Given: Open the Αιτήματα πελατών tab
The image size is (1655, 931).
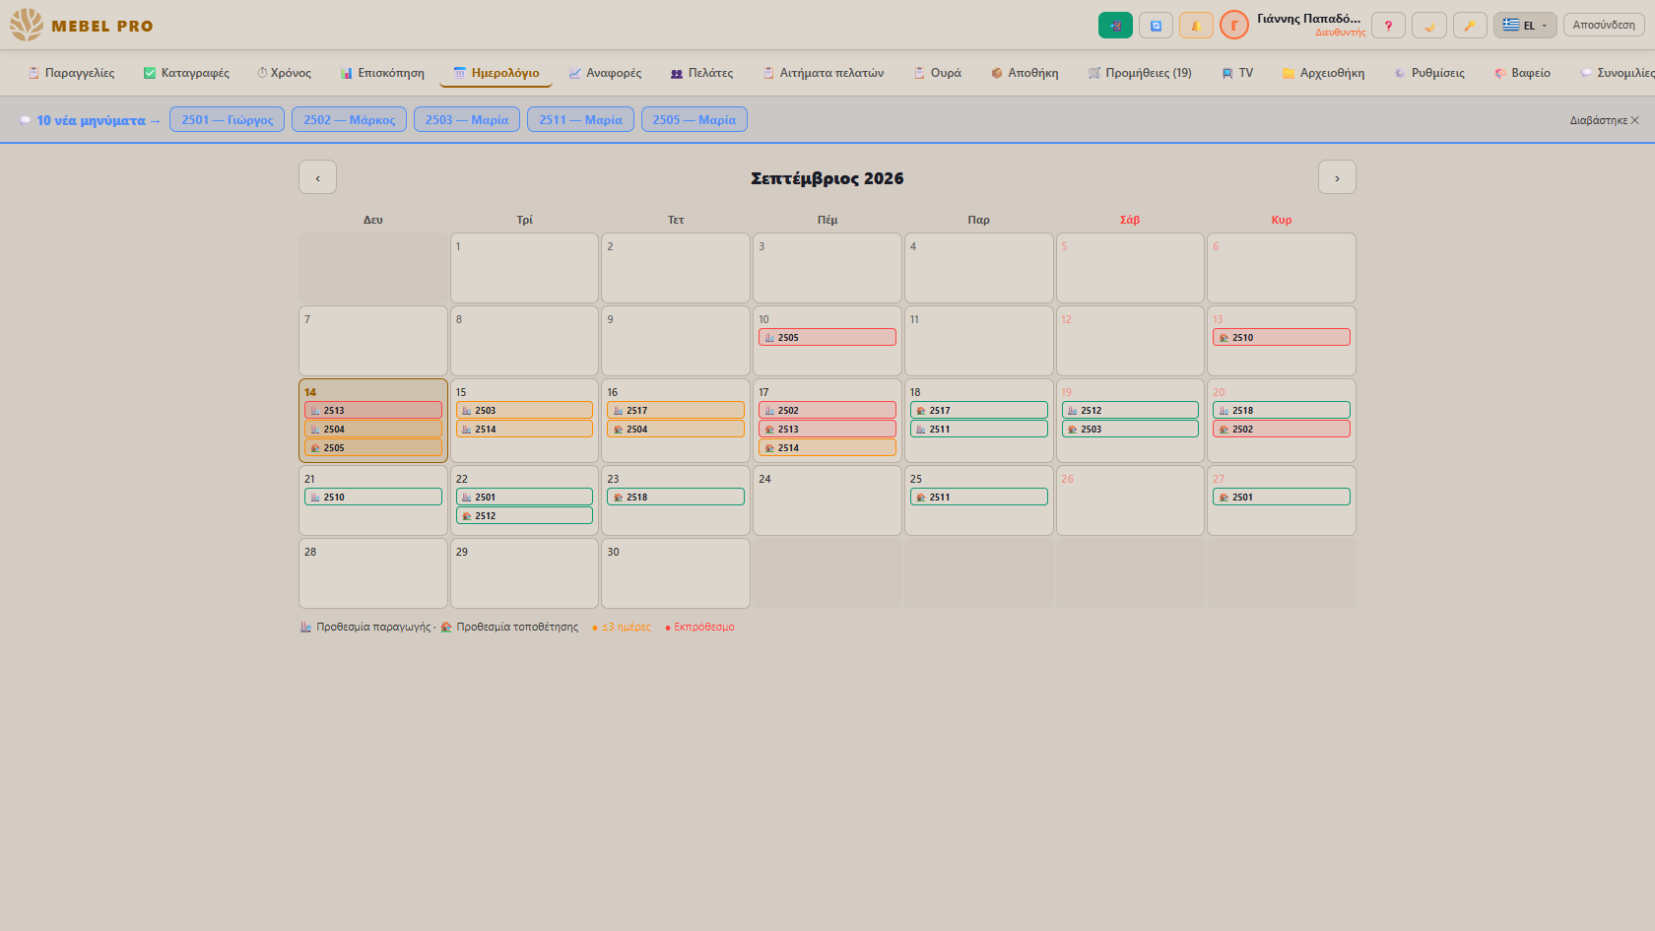Looking at the screenshot, I should 824,73.
